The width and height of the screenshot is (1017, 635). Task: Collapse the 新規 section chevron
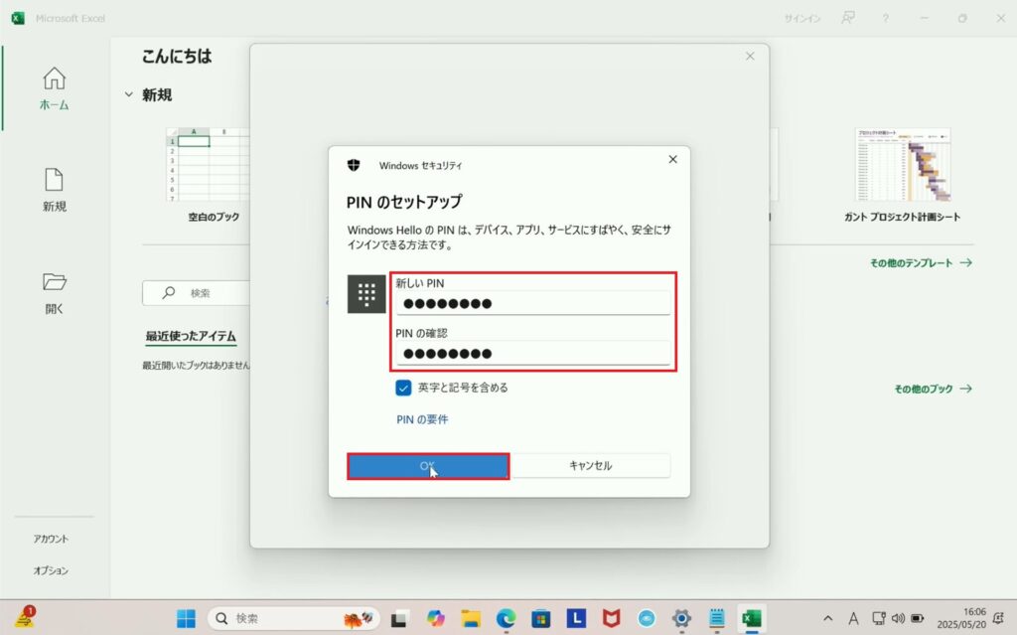pyautogui.click(x=128, y=94)
